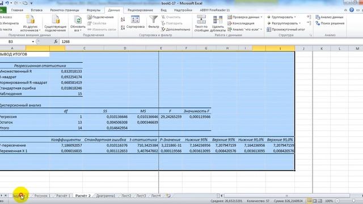Select column header J
This screenshot has width=363, height=204.
click(x=303, y=48)
